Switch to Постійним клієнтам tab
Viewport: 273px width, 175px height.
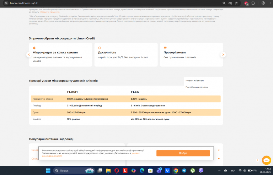(197, 87)
